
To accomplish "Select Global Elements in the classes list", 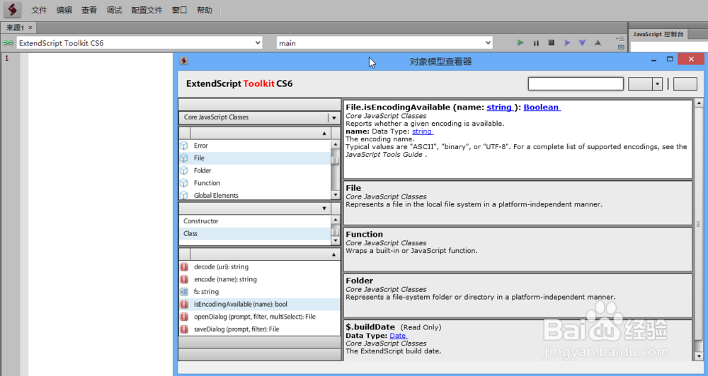I will 255,195.
